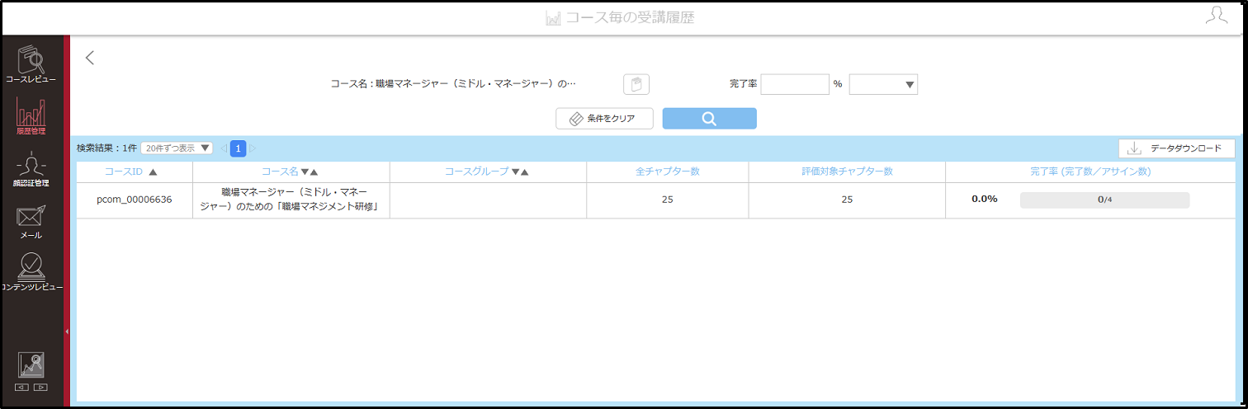Click 評価対象チャプター数 column header
Image resolution: width=1248 pixels, height=409 pixels.
[x=847, y=172]
